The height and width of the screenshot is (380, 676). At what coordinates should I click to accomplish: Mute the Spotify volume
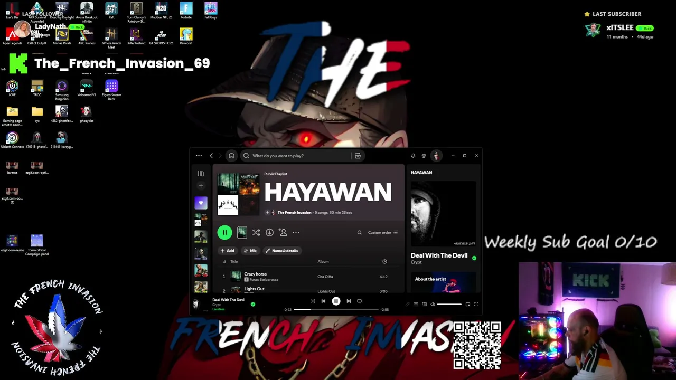tap(433, 304)
